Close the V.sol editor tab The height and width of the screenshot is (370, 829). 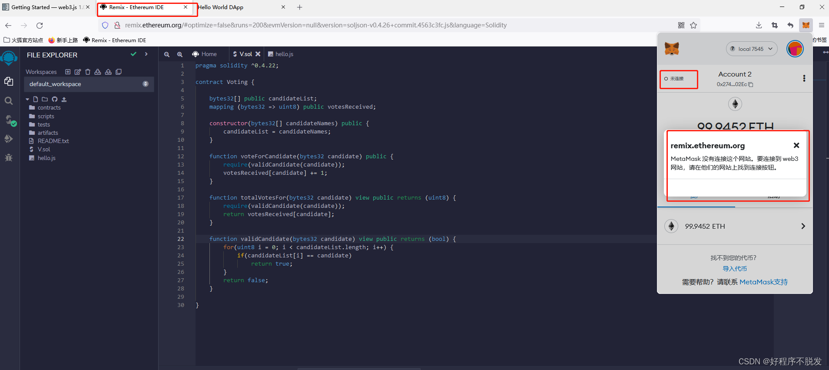tap(258, 54)
